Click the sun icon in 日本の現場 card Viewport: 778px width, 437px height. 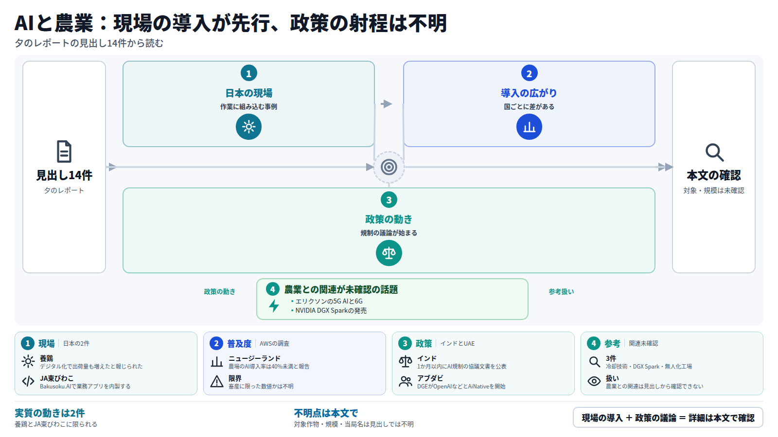(x=248, y=127)
